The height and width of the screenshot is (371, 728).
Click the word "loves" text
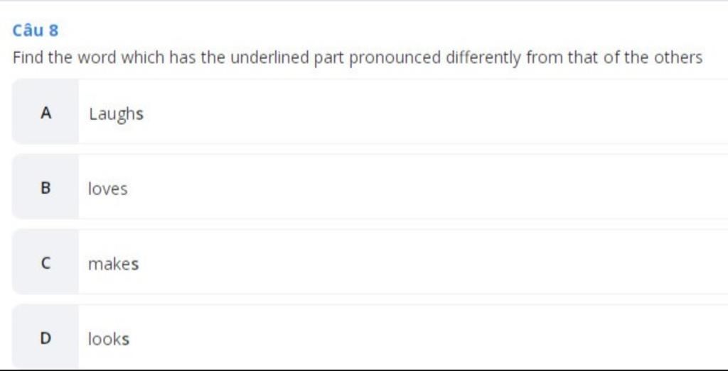[x=108, y=189]
